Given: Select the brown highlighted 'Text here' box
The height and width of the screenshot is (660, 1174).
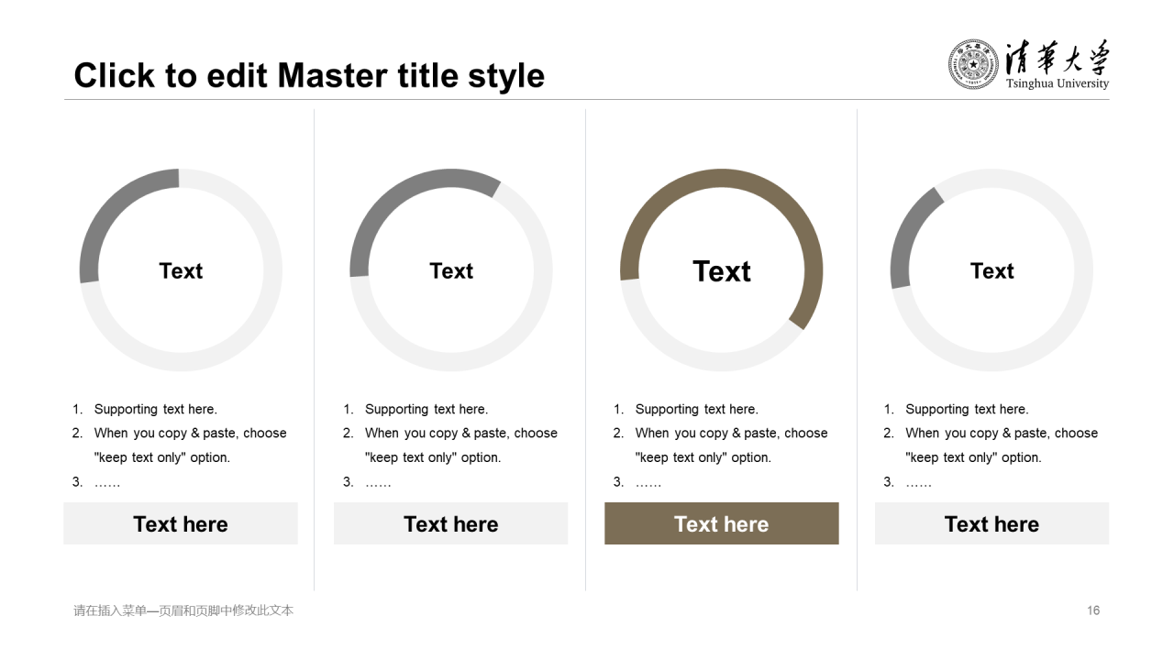Looking at the screenshot, I should tap(722, 524).
